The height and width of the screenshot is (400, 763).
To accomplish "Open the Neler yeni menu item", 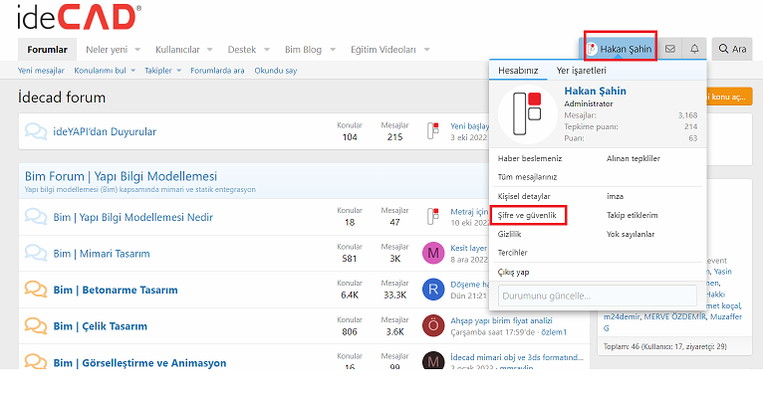I will [107, 50].
